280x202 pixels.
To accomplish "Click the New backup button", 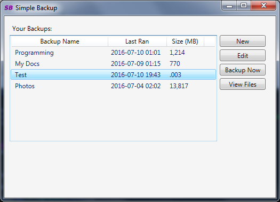I will point(243,41).
